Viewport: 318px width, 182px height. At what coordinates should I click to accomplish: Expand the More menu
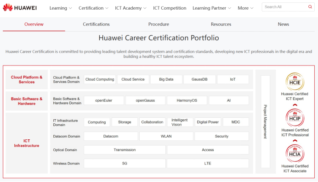click(245, 8)
